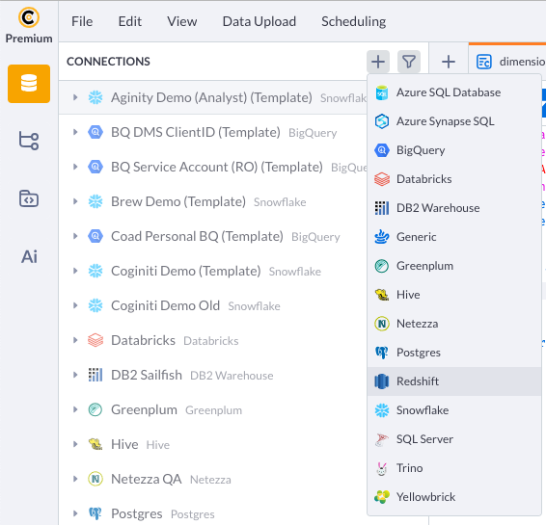The image size is (546, 525).
Task: Click the Netezza icon in dropdown menu
Action: (382, 324)
